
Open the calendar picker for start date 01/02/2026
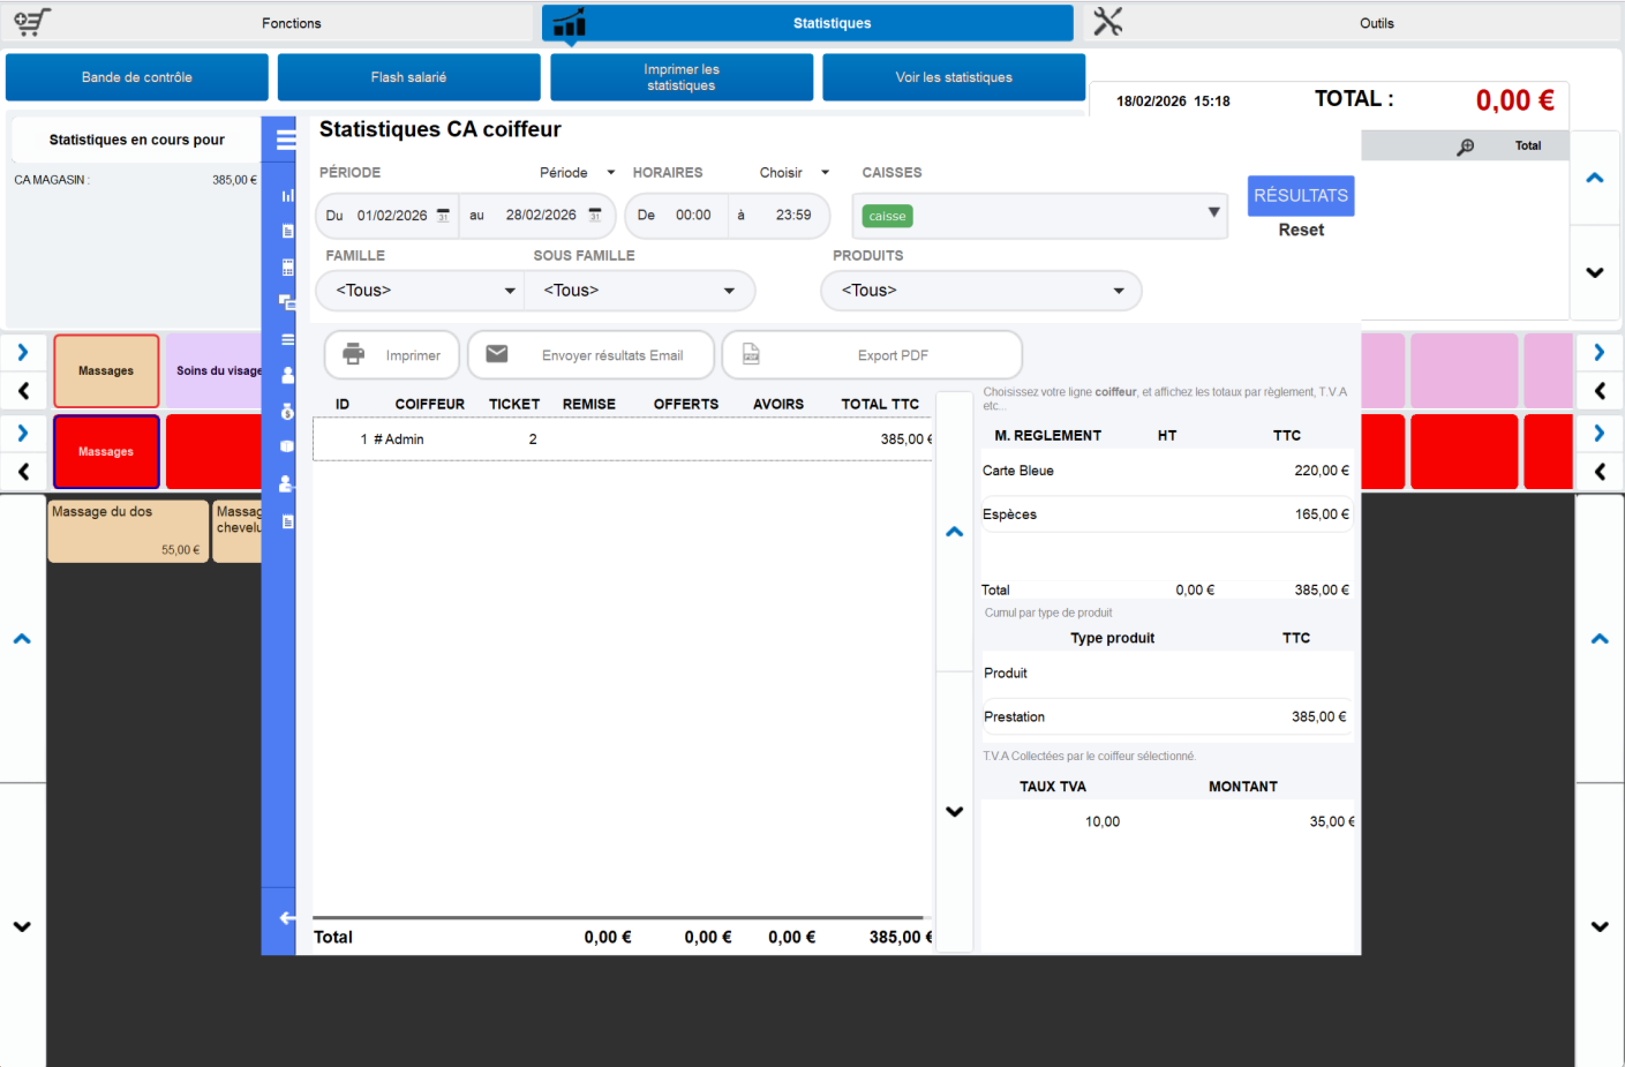pos(443,215)
